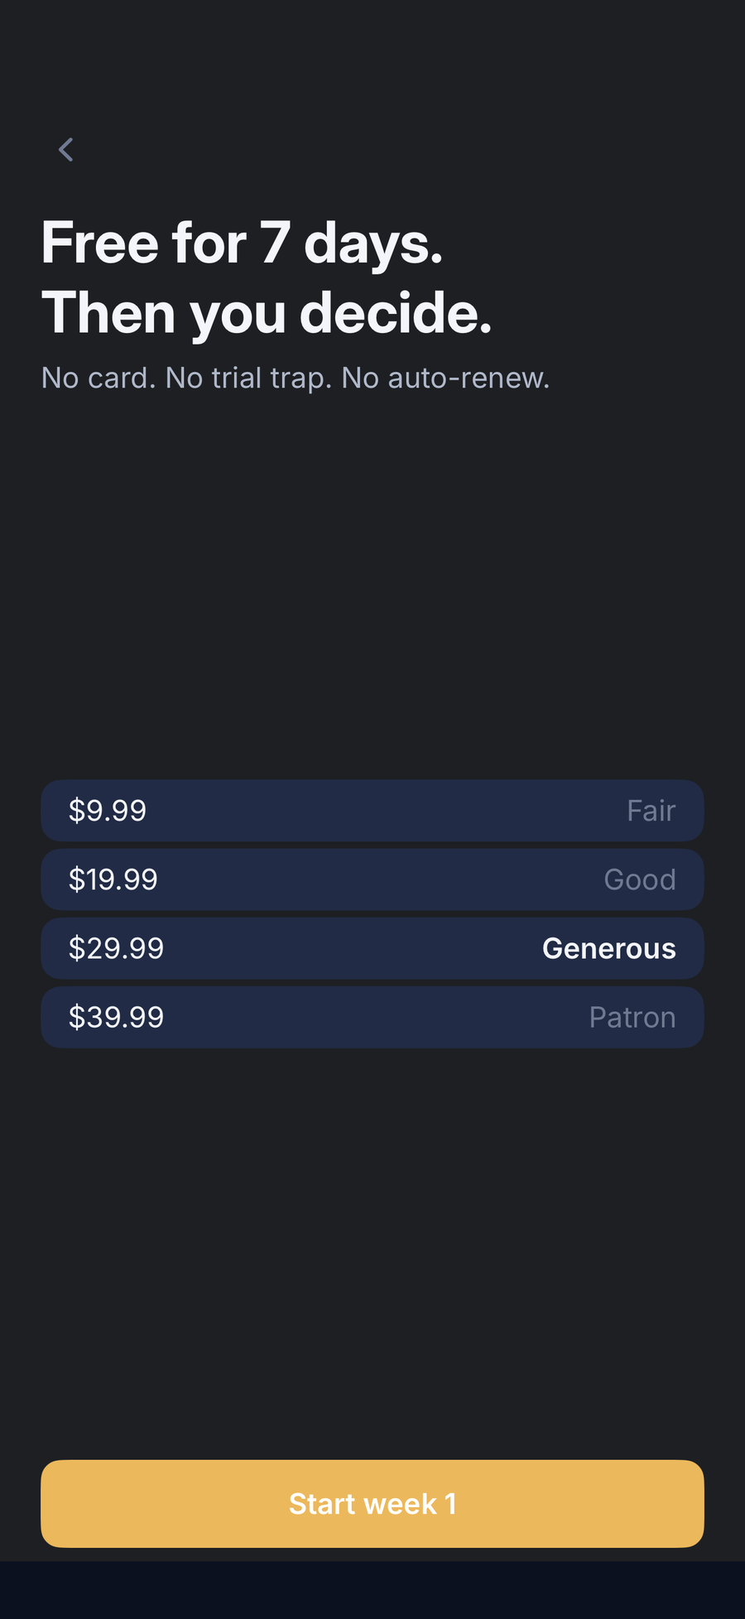Click the 'Free for 7 days.' headline

[x=243, y=243]
